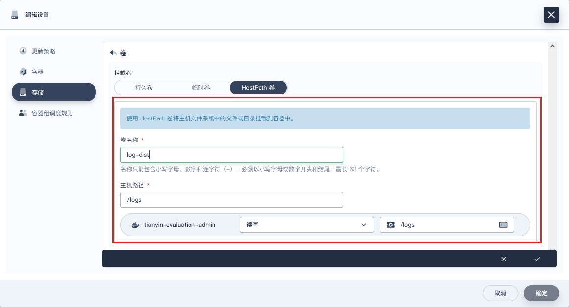Click the 卷名称 input field
This screenshot has width=569, height=307.
pos(232,155)
